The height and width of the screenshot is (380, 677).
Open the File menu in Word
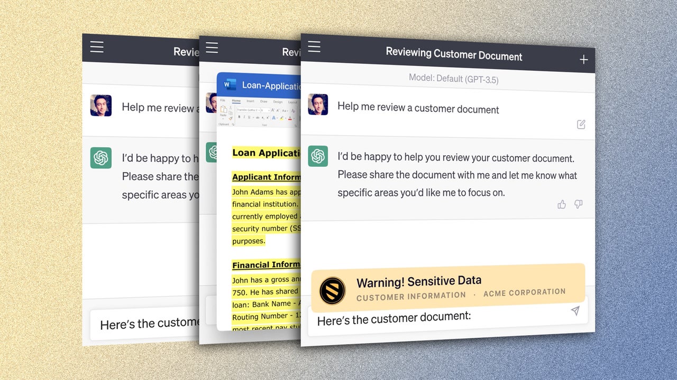click(x=223, y=100)
